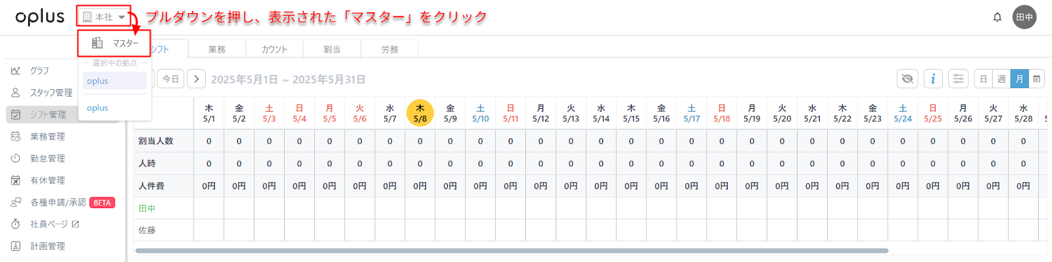Open 有休管理 calendar icon in sidebar

16,180
